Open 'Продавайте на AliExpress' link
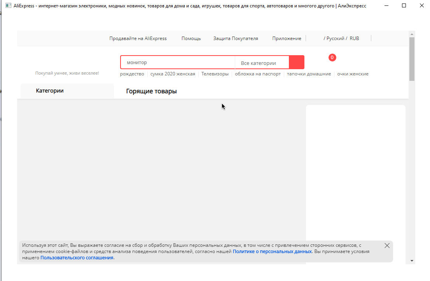Screen dimensions: 430x281 [x=138, y=38]
